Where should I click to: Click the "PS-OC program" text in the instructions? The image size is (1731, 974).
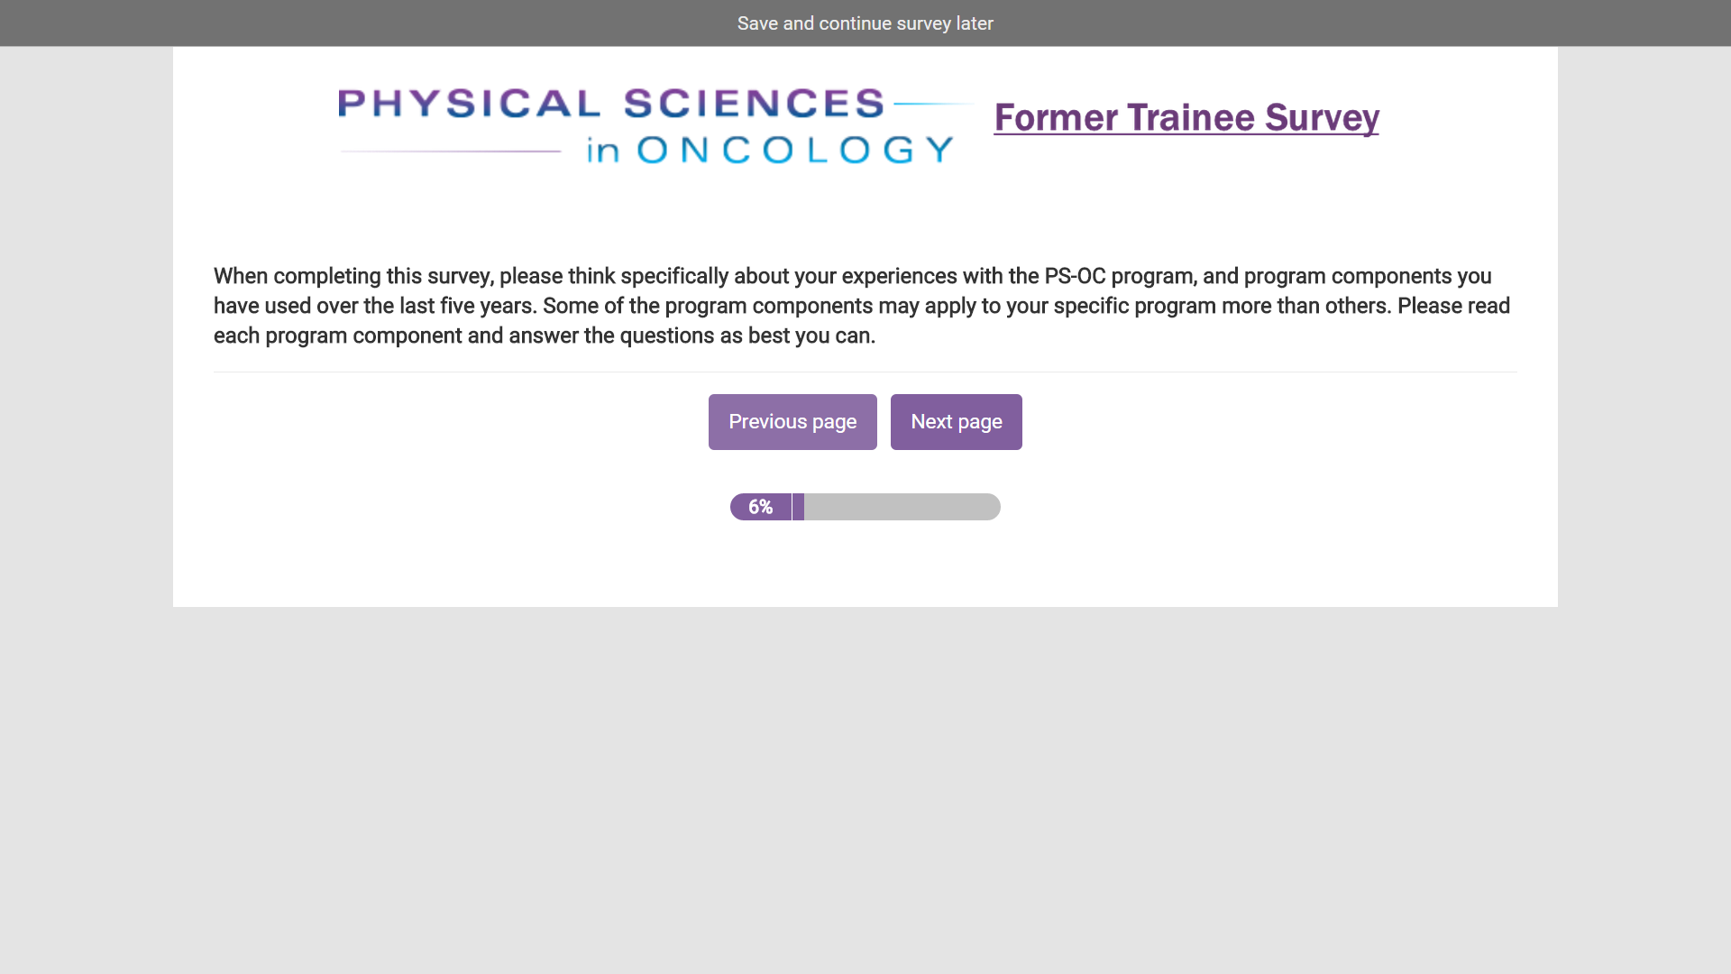1120,276
